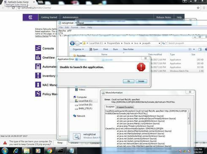Screen dimensions: 207x154
Task: Open the recent locations dropdown arrow
Action: point(81,43)
